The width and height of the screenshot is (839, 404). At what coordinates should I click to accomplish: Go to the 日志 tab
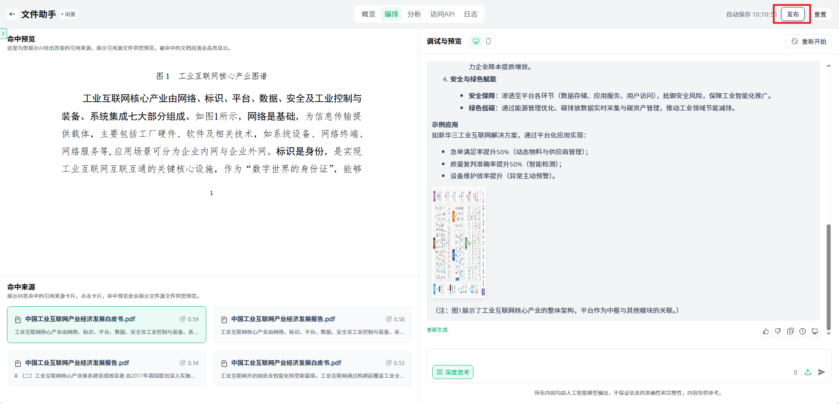pos(471,14)
